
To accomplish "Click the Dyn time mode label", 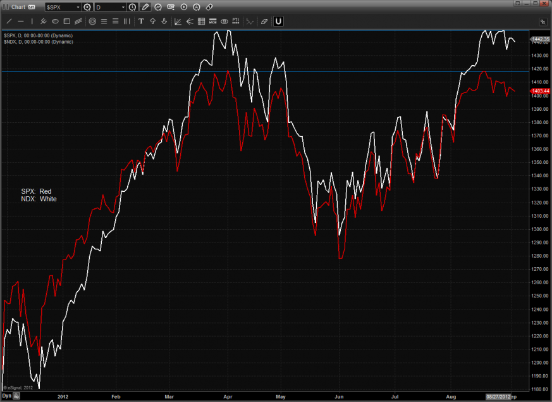I will click(x=7, y=396).
